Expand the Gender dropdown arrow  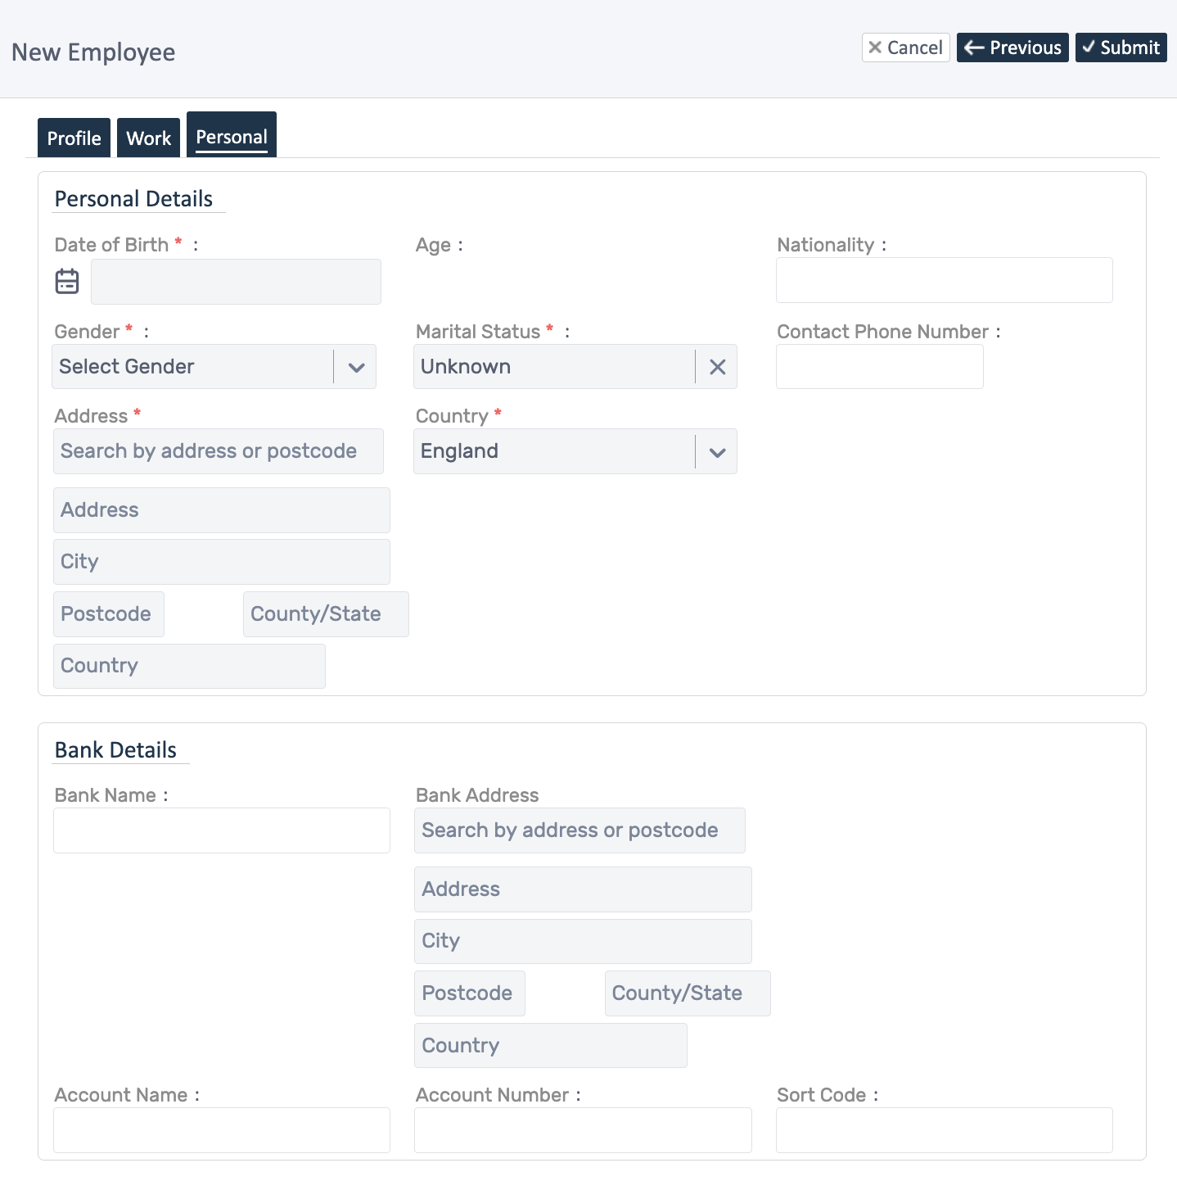356,367
